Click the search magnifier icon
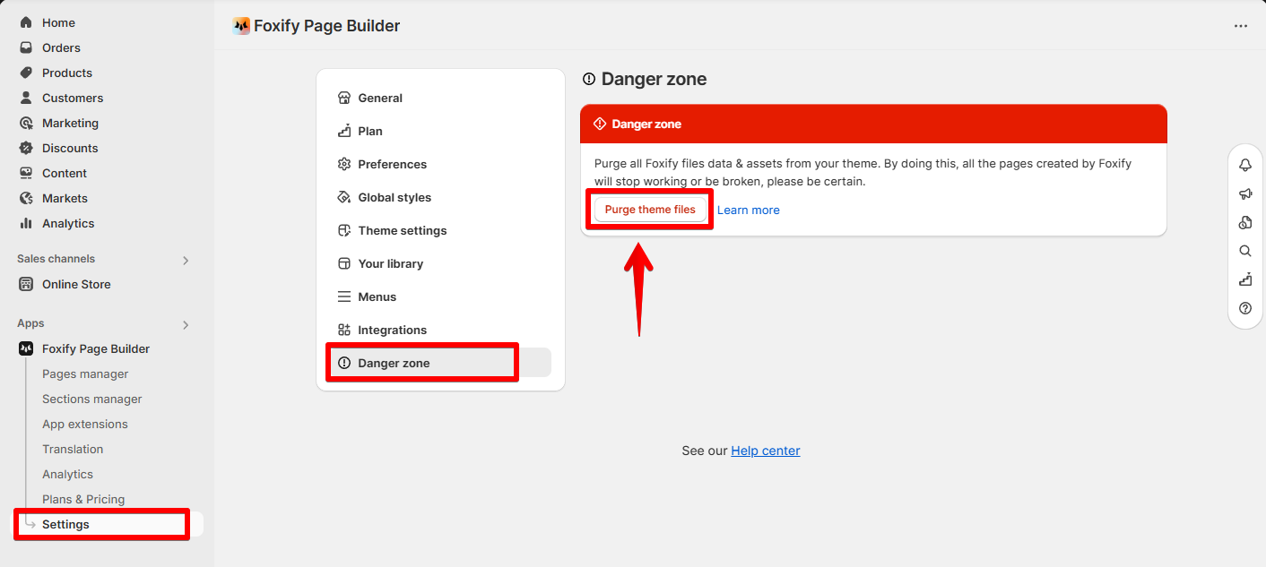Screen dimensions: 1266x567 click(1245, 251)
